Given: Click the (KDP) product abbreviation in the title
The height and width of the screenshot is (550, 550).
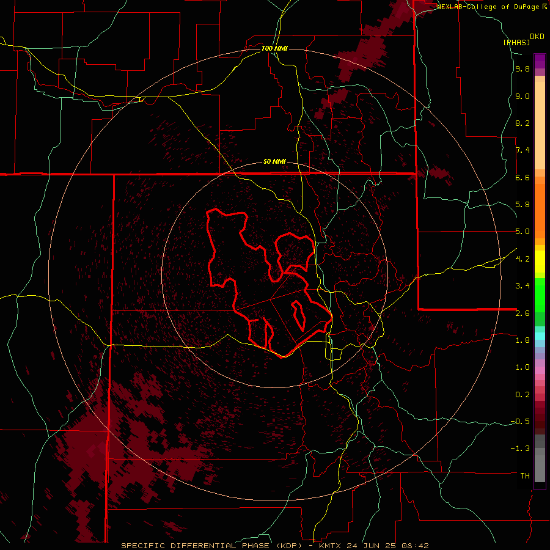Looking at the screenshot, I should [289, 546].
